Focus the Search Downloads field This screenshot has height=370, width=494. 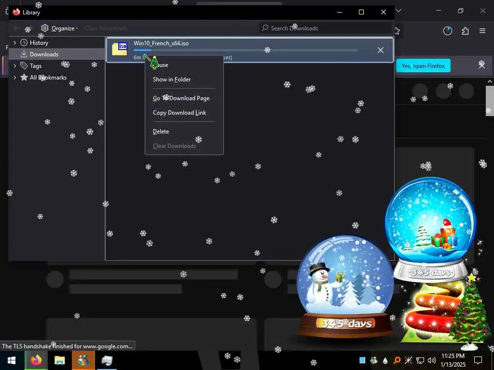[325, 28]
